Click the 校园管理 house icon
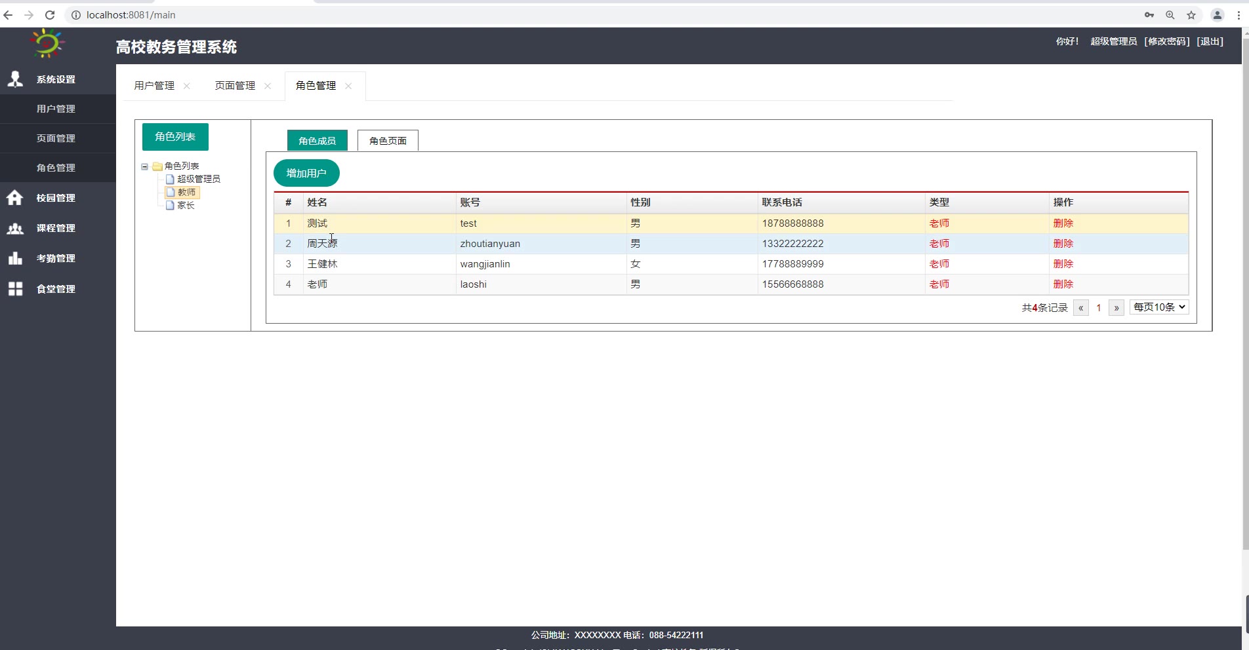1249x650 pixels. click(x=15, y=197)
